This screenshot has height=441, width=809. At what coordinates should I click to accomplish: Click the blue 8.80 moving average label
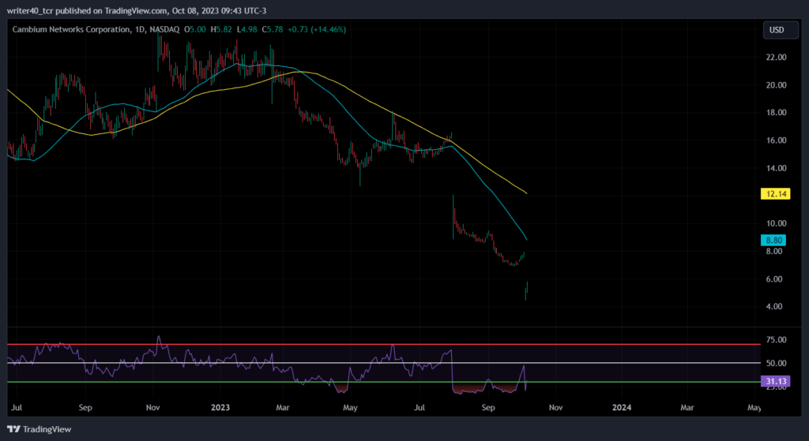click(x=774, y=240)
